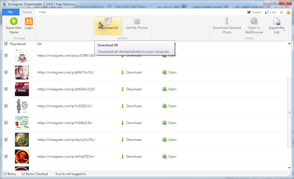294x179 pixels.
Task: Uncheck the row for fn0Wijl1Rz
Action: point(6,123)
